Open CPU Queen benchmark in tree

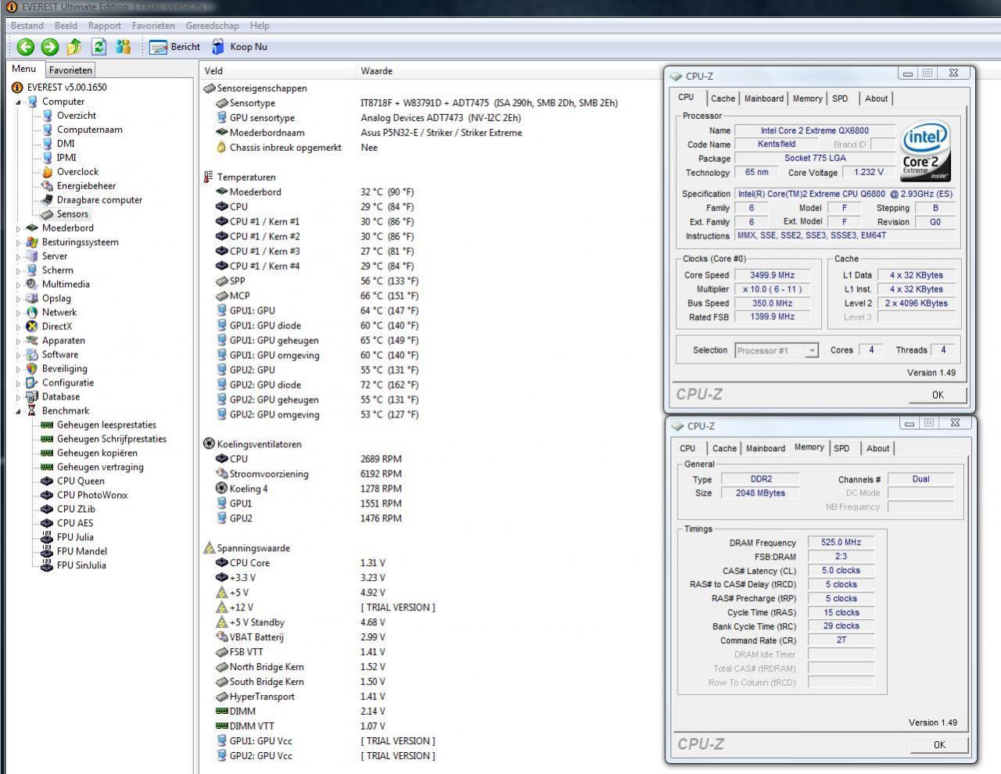[x=80, y=481]
